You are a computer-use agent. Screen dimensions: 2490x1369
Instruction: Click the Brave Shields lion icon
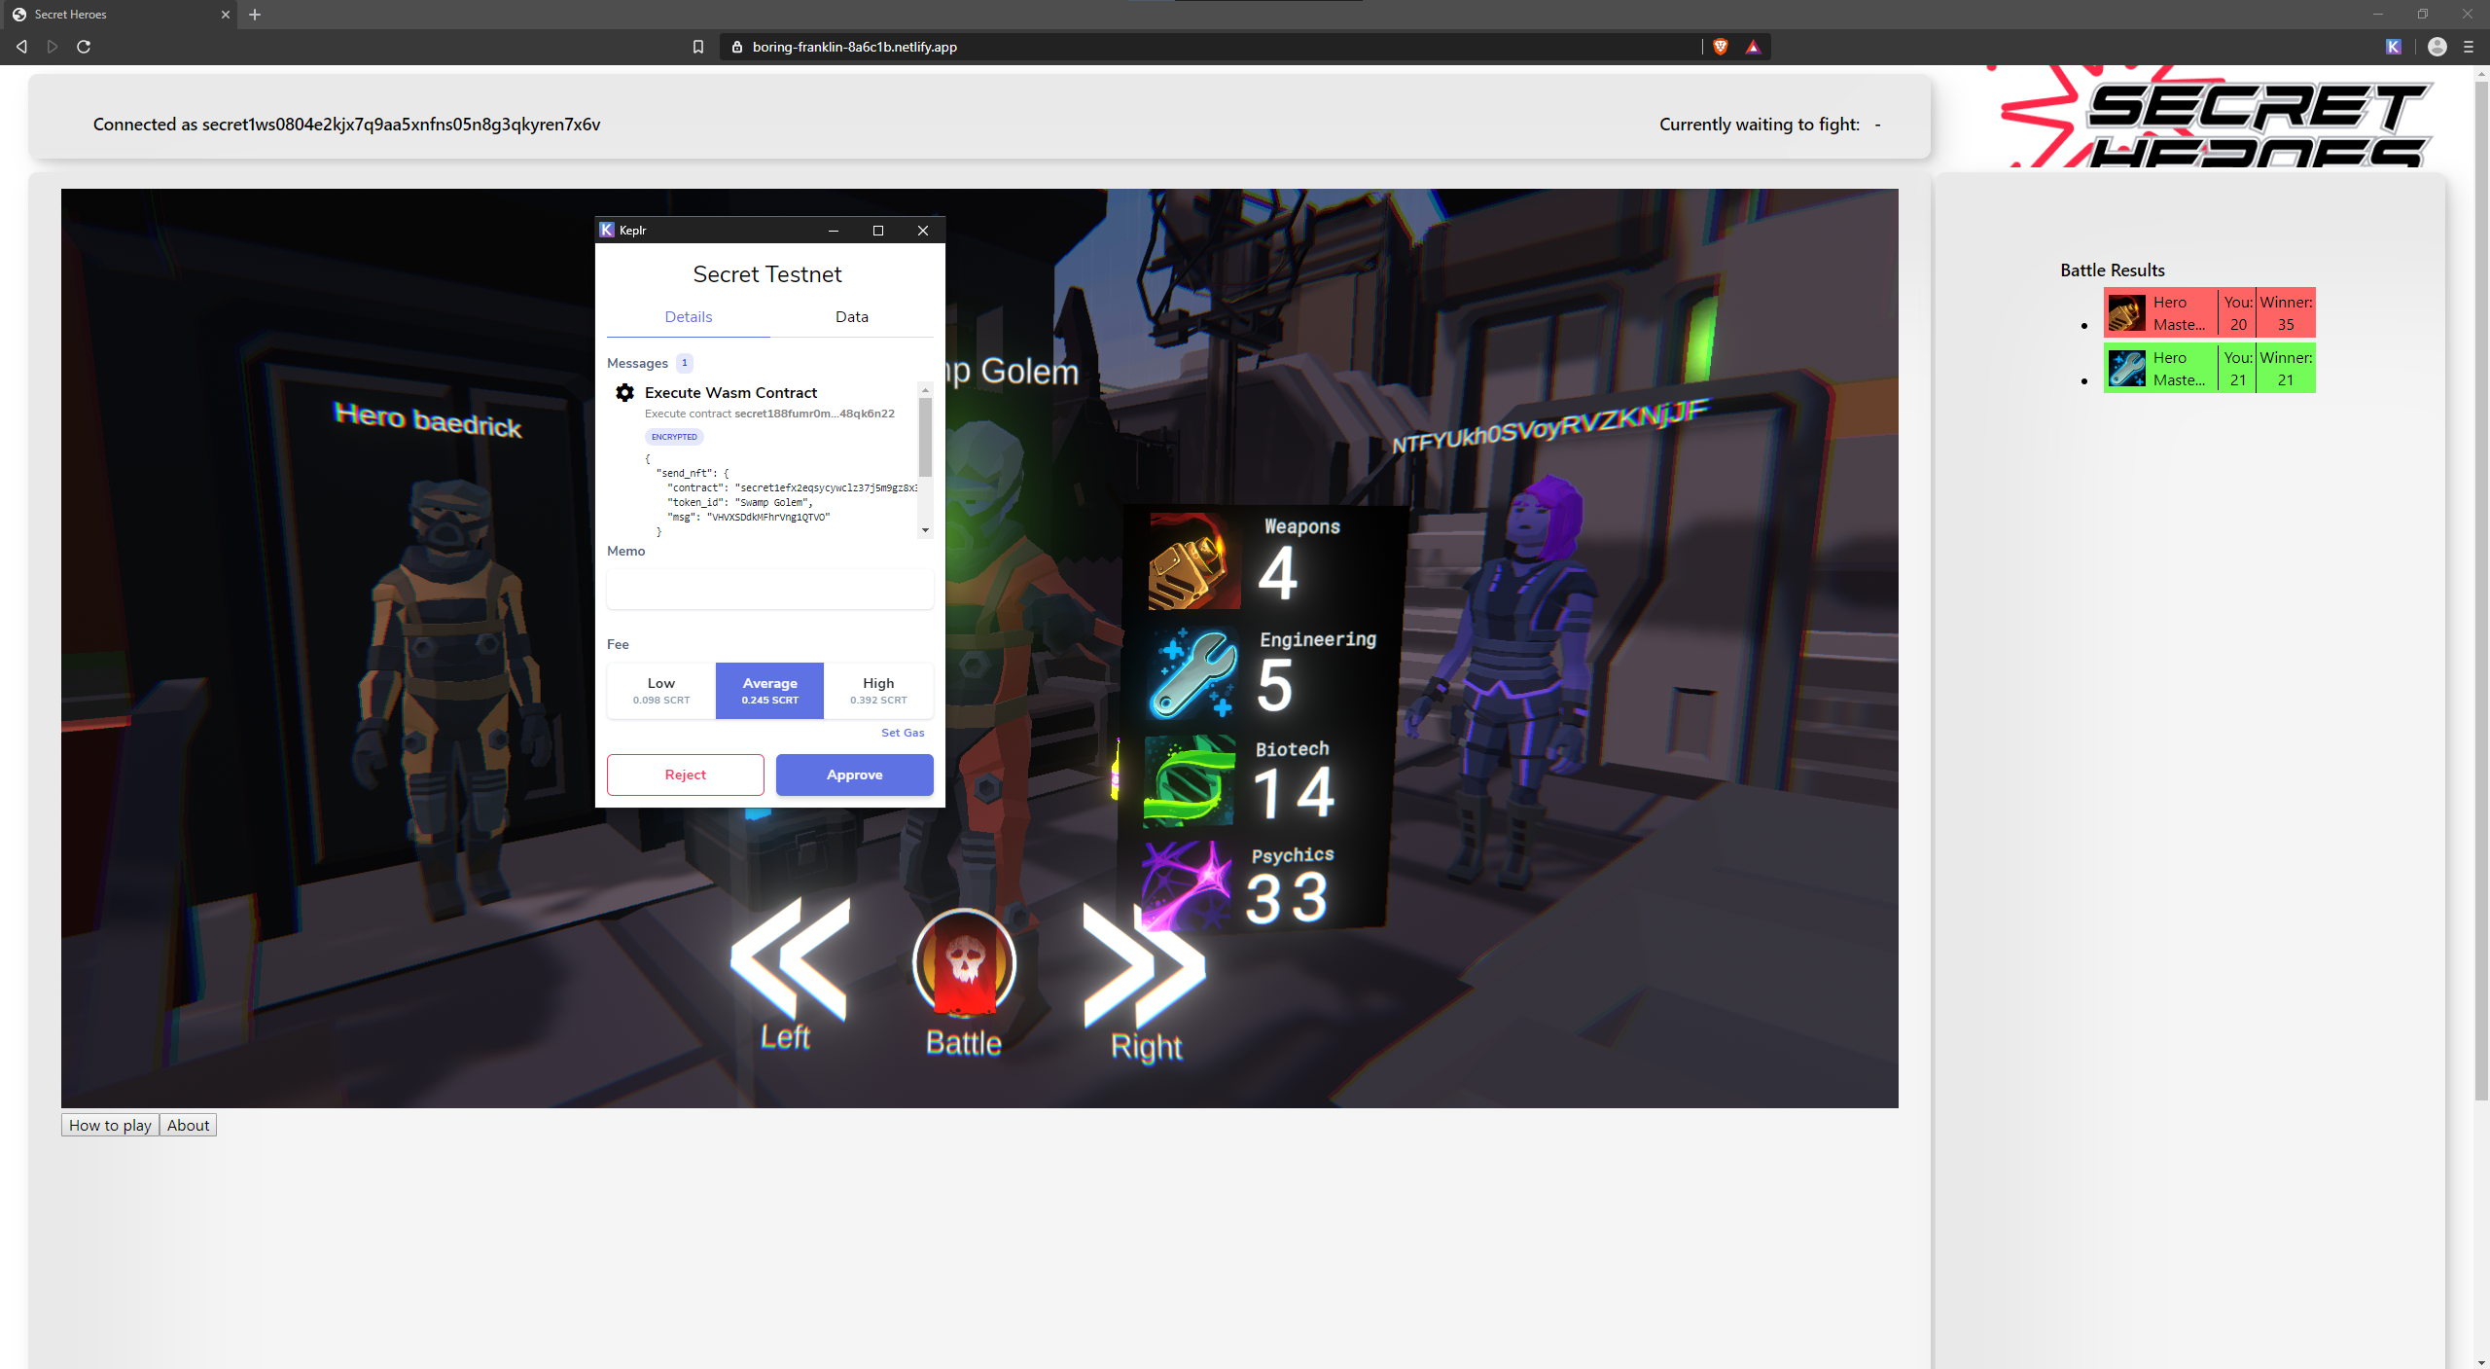point(1721,47)
